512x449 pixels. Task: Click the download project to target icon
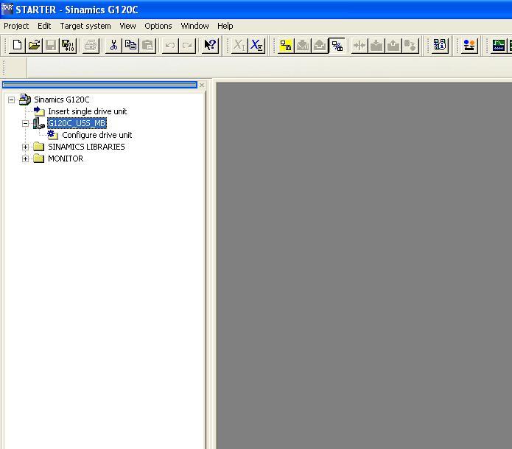[303, 45]
